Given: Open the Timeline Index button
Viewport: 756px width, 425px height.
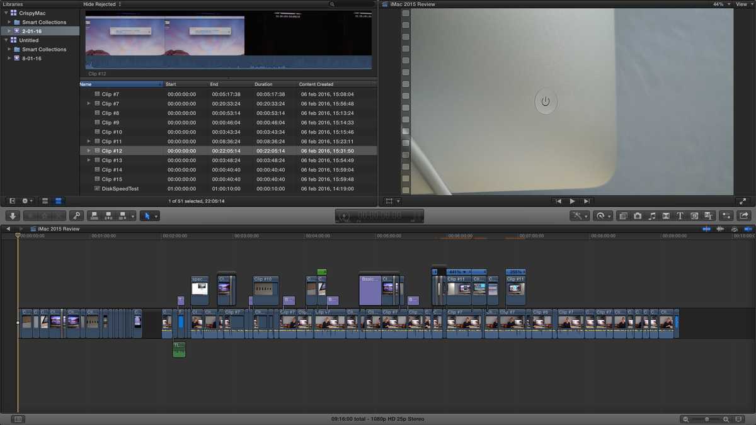Looking at the screenshot, I should coord(18,419).
